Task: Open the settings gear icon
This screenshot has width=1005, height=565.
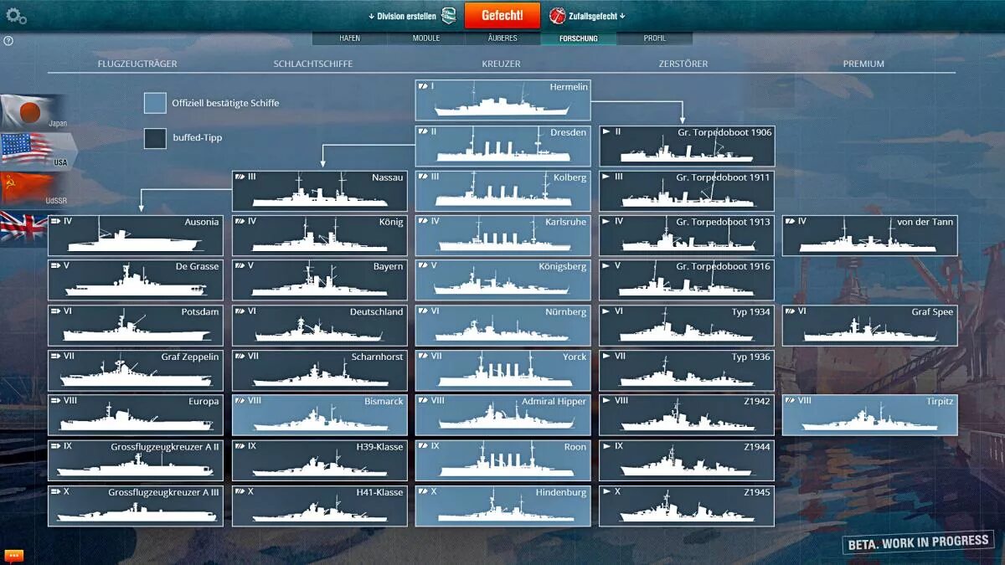Action: click(15, 15)
